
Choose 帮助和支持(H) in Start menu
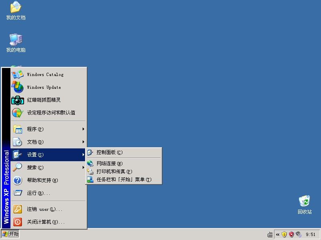point(48,180)
